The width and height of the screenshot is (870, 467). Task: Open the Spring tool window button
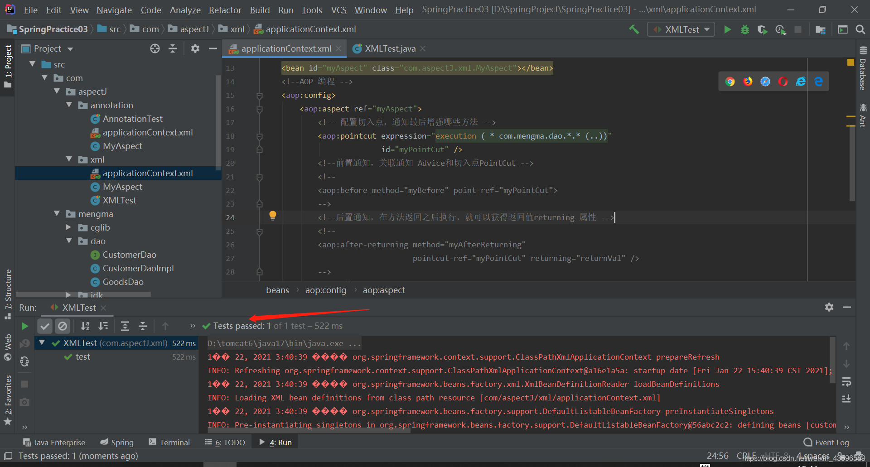point(117,443)
